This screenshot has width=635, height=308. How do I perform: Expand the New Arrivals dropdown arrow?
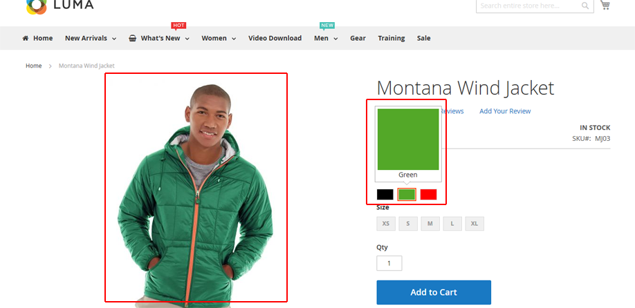click(114, 39)
